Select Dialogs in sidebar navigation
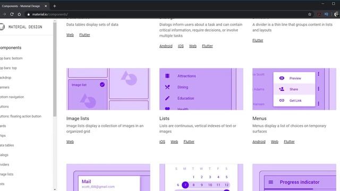This screenshot has height=191, width=340. click(4, 155)
